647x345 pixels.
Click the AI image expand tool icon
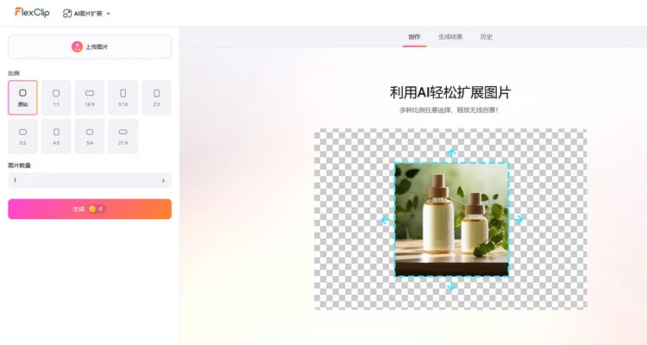[66, 14]
